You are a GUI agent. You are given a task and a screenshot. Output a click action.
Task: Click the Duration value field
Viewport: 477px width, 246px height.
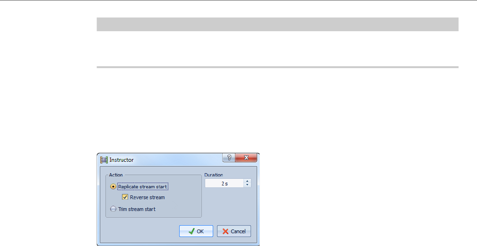point(224,184)
